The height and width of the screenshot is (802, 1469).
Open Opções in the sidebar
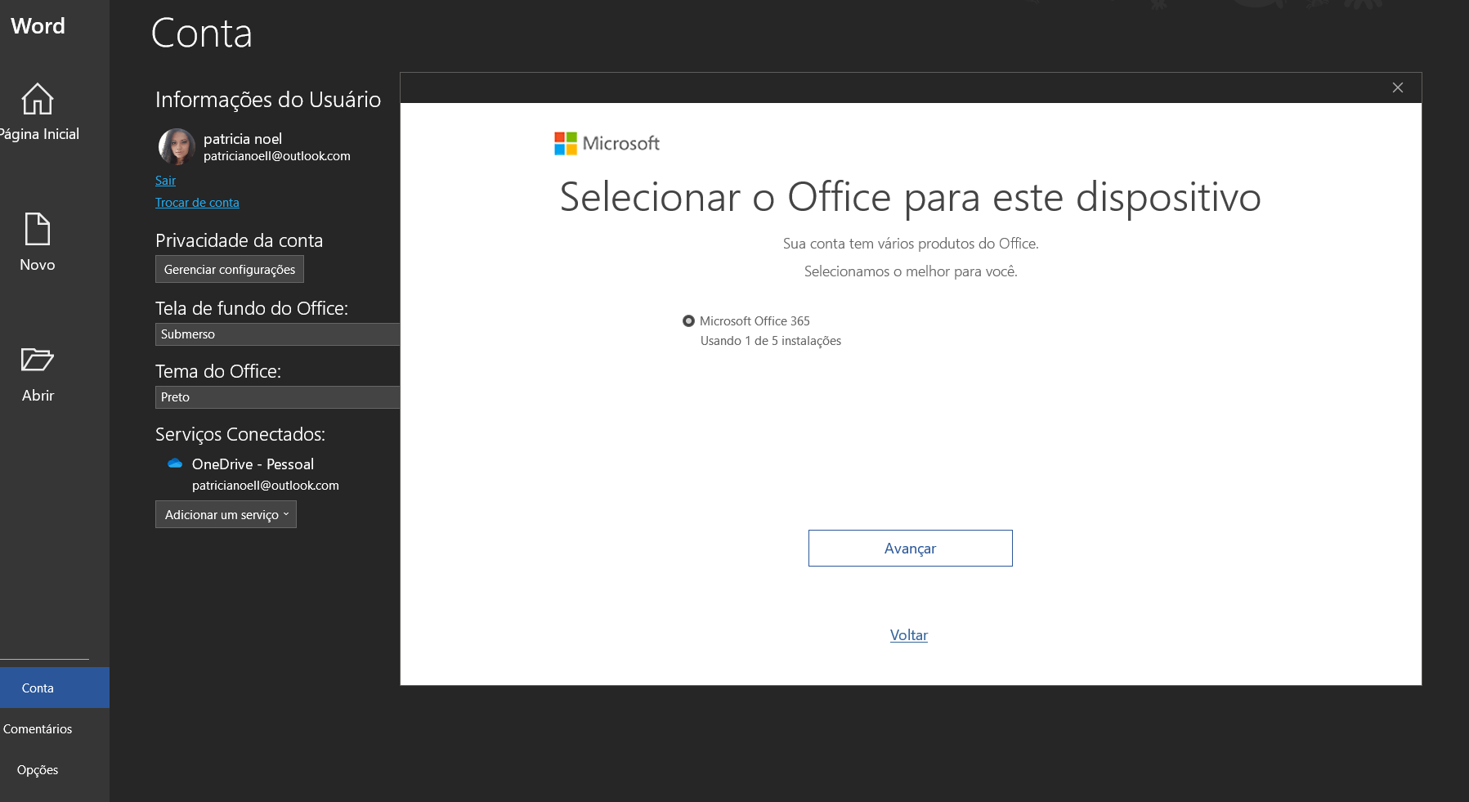tap(38, 769)
